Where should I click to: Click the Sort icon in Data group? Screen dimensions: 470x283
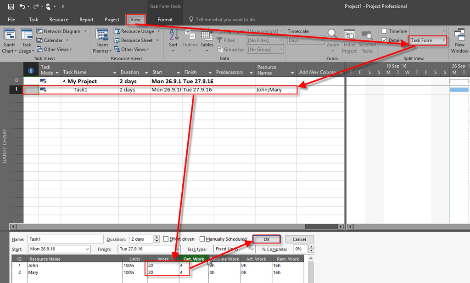point(173,35)
